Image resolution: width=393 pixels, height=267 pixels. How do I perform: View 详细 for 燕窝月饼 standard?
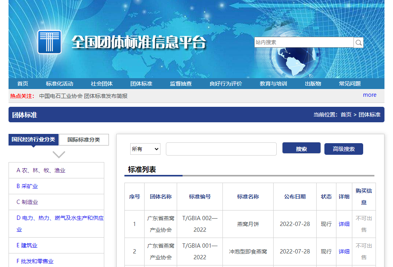(x=344, y=224)
